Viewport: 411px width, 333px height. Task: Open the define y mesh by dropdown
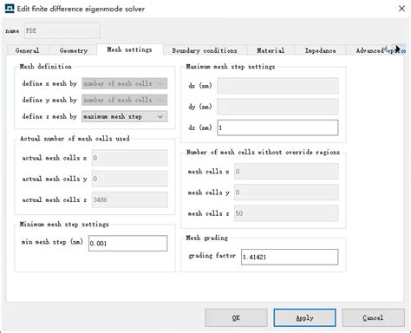pos(124,100)
